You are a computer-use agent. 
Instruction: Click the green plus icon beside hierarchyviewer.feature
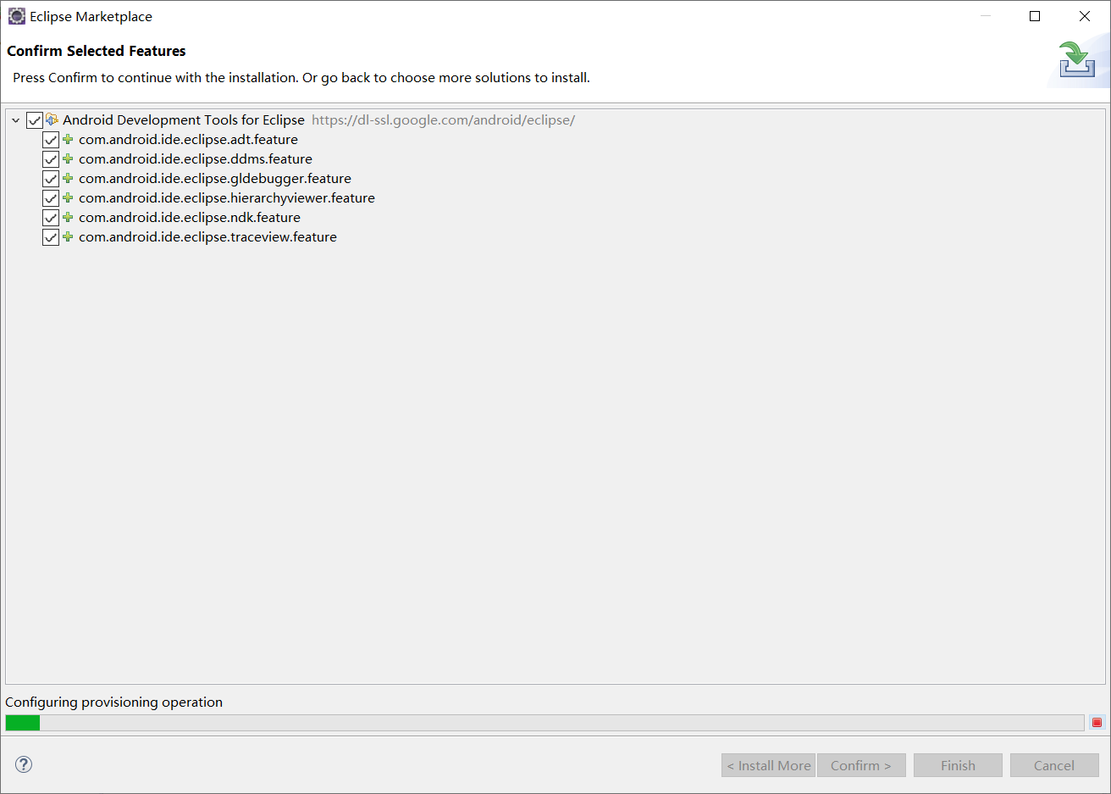[x=68, y=197]
